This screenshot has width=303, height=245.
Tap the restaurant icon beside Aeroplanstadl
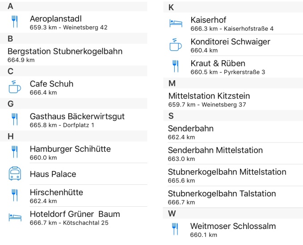(15, 22)
